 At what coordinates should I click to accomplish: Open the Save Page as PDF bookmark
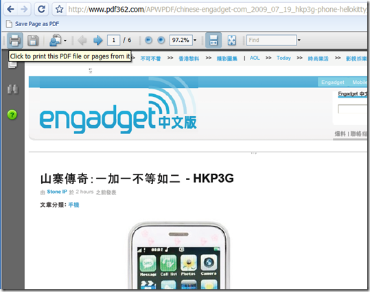[x=33, y=24]
